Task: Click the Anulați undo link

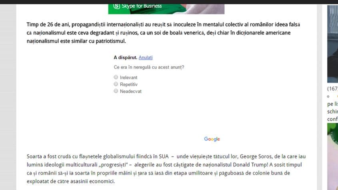Action: 146,58
